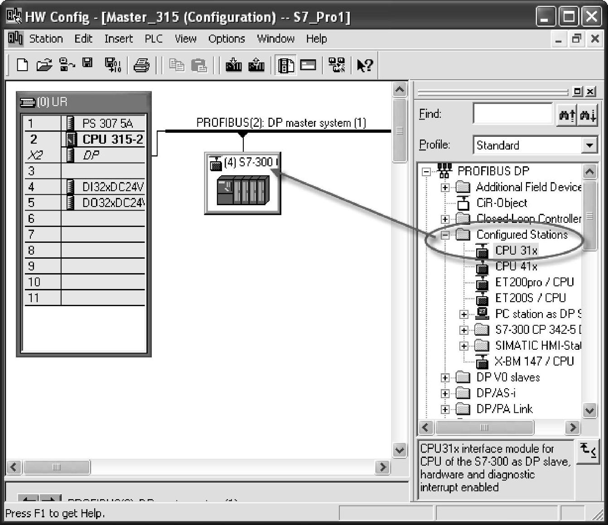Click the catalog panel dock/float button

tap(577, 92)
